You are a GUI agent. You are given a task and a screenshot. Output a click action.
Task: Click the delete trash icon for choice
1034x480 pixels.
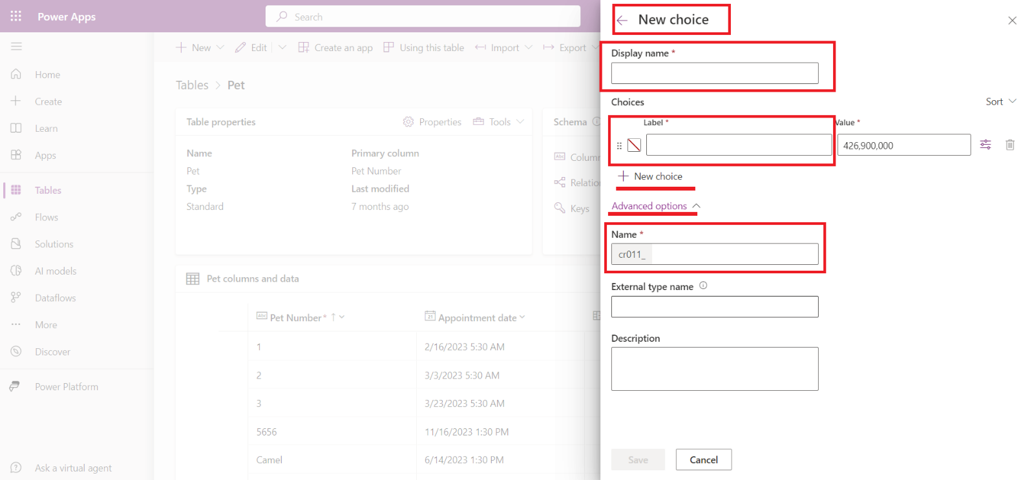[x=1009, y=145]
